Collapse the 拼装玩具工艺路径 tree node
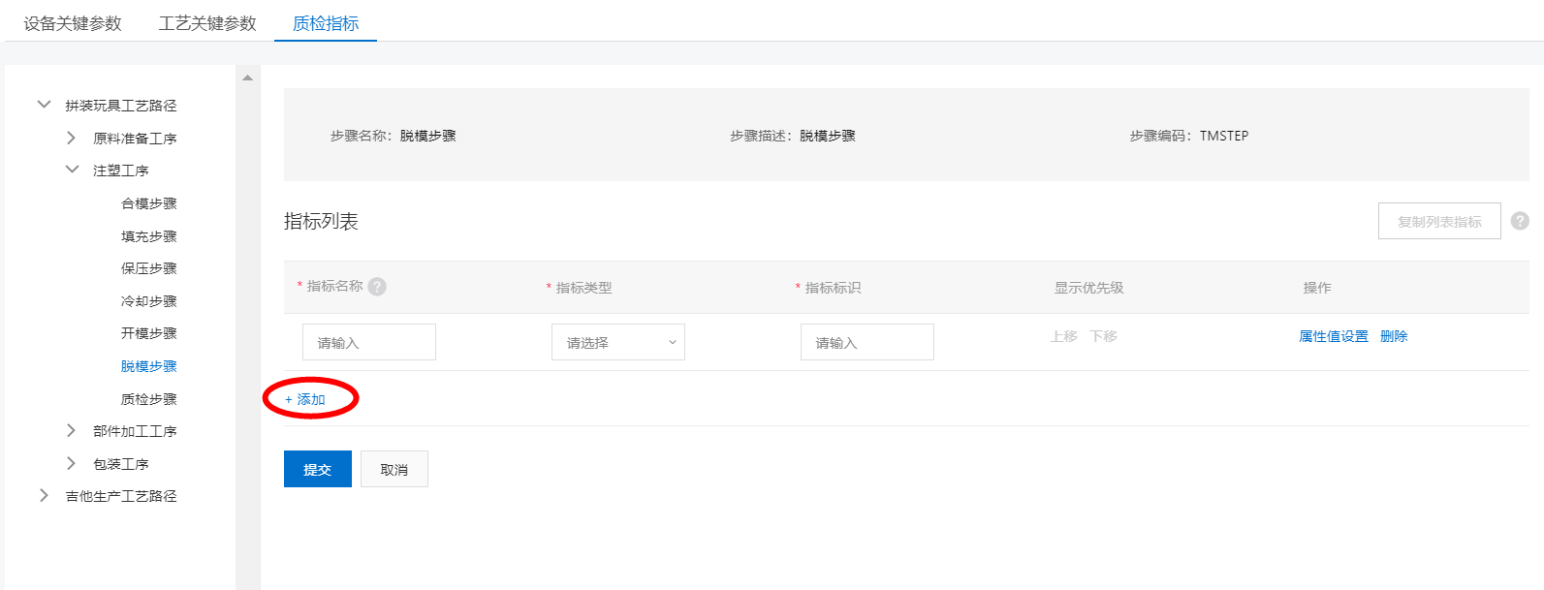 [x=44, y=105]
